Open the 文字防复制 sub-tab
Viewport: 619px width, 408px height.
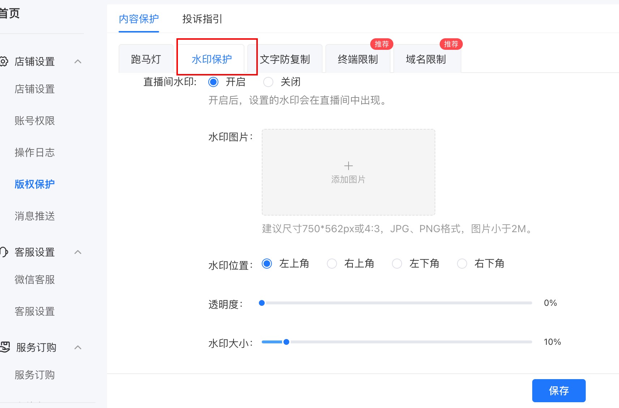285,59
